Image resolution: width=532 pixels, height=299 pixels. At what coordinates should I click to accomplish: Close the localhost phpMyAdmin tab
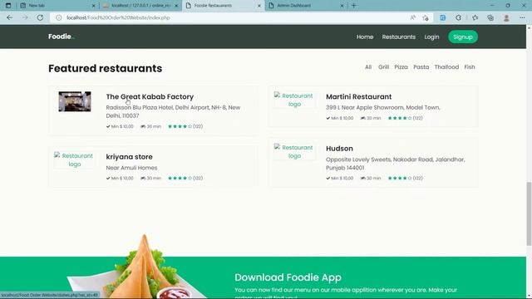coord(176,6)
